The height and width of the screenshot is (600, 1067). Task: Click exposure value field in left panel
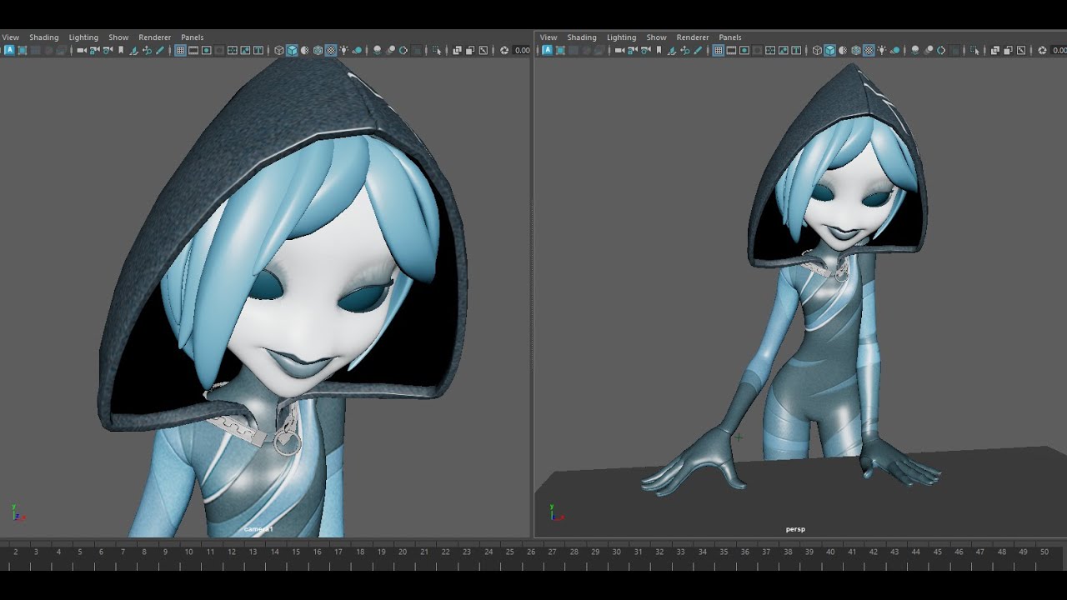tap(523, 51)
